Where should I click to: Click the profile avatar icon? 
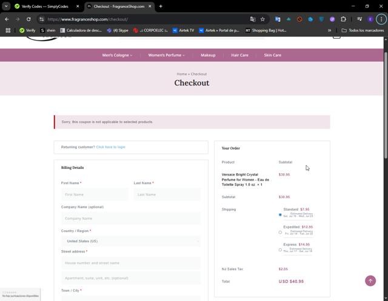pos(370,19)
